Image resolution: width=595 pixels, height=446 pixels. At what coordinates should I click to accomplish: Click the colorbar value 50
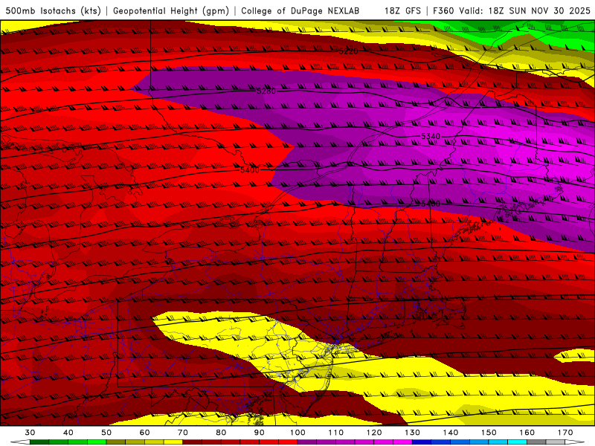click(106, 433)
